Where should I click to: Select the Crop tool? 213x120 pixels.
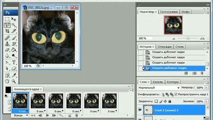tap(7, 31)
